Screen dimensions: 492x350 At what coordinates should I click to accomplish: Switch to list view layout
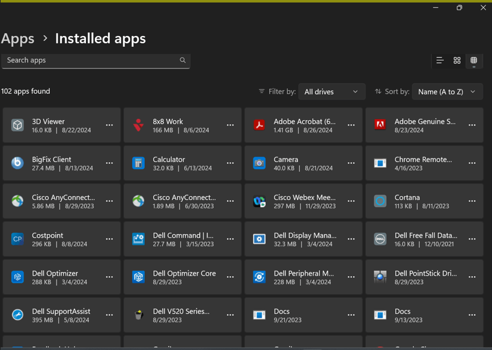pos(440,61)
